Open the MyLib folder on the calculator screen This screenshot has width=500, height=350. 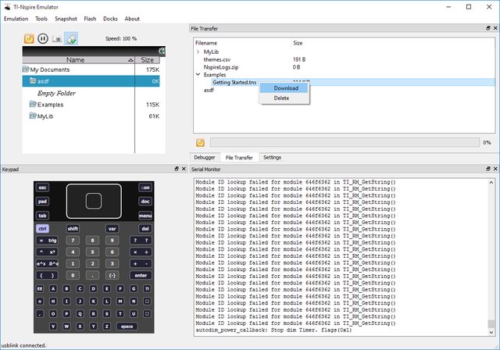(x=45, y=116)
